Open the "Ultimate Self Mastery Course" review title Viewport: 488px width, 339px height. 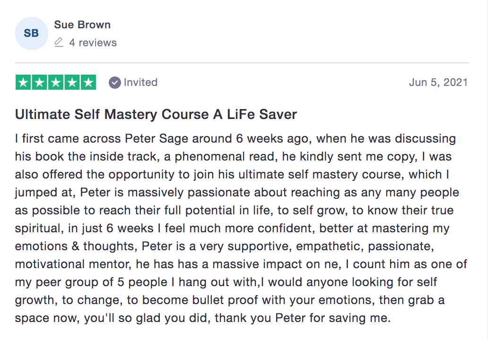tap(156, 114)
